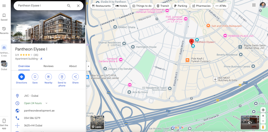Open the Layers map type switcher
Screen dimensions: 268x132
(97, 122)
